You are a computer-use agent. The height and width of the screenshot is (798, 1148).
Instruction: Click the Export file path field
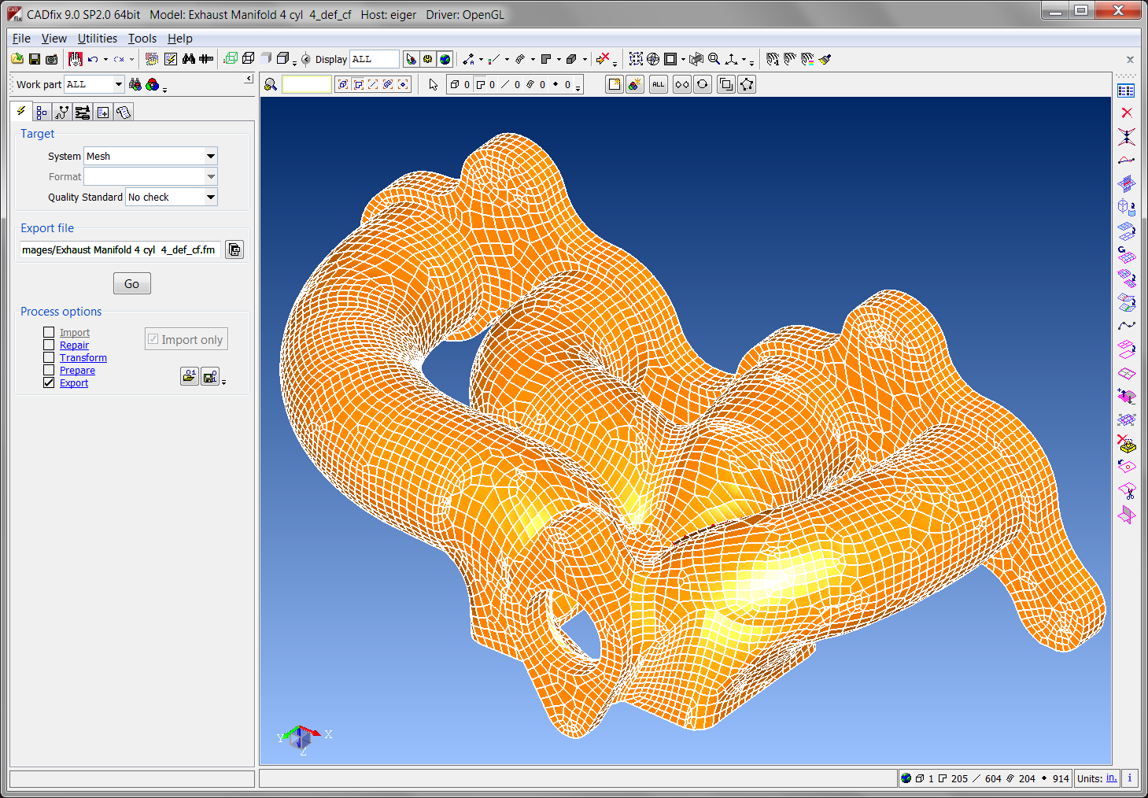coord(119,249)
